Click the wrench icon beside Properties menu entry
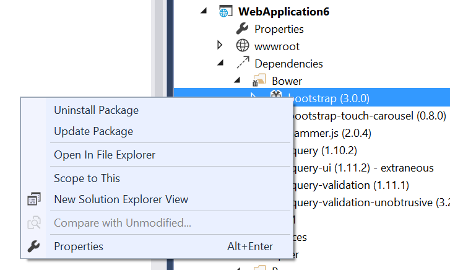The height and width of the screenshot is (270, 450). point(34,246)
